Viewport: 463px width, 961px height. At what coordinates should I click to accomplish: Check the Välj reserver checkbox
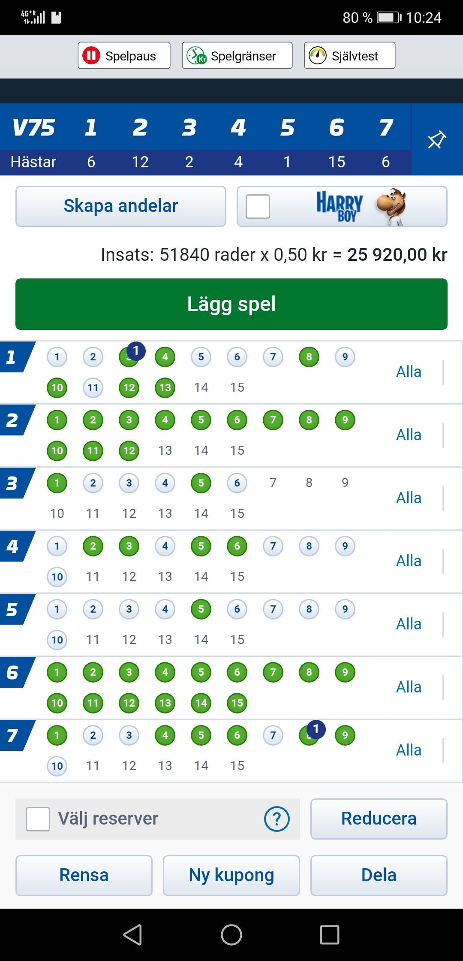(38, 819)
